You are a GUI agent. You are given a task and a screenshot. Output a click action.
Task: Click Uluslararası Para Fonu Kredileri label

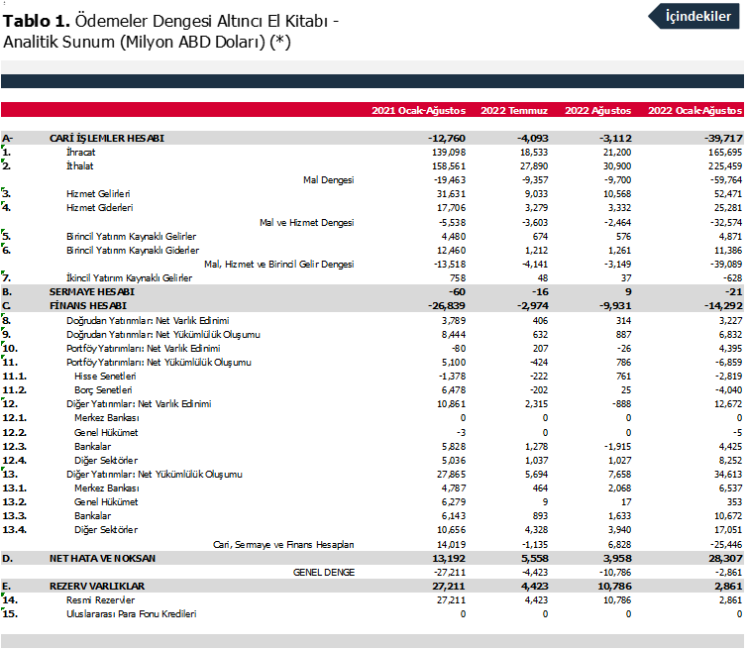click(x=131, y=613)
